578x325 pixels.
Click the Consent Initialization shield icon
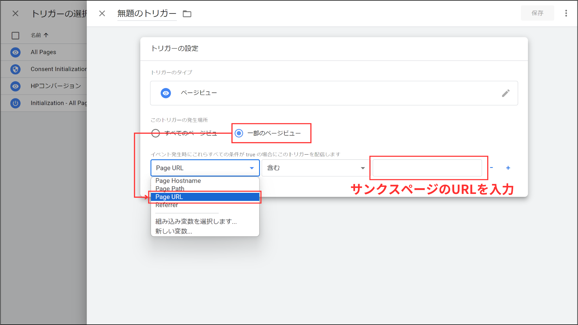coord(16,69)
